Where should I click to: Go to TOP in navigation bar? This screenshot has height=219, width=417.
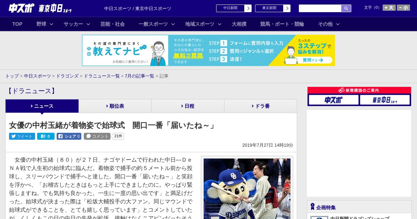point(17,24)
